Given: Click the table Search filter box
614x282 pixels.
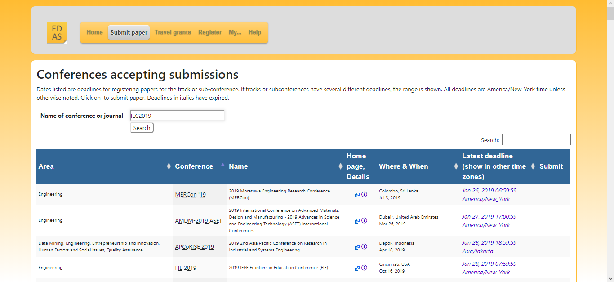Looking at the screenshot, I should click(x=536, y=140).
